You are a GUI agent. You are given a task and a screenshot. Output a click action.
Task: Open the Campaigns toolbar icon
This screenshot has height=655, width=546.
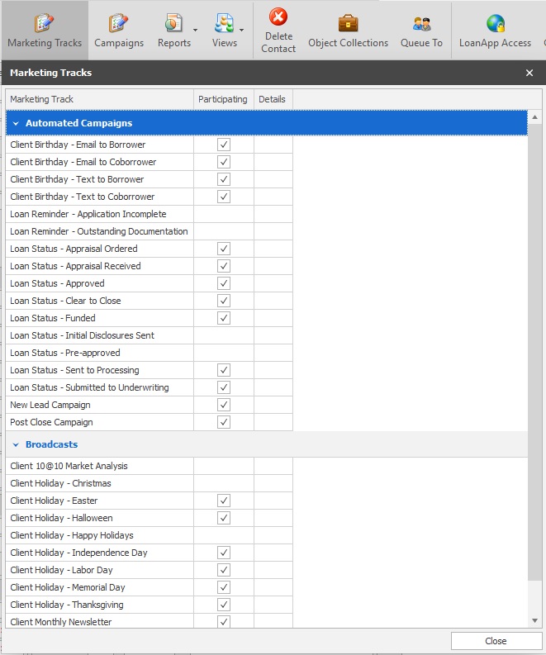(x=119, y=23)
